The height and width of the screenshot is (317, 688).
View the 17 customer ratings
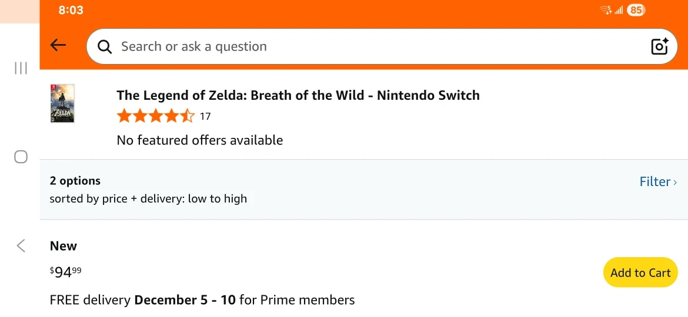[x=205, y=116]
